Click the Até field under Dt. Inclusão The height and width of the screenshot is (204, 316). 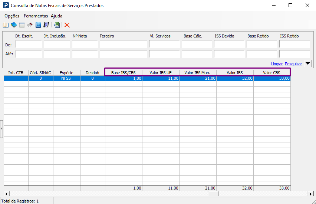pos(57,54)
